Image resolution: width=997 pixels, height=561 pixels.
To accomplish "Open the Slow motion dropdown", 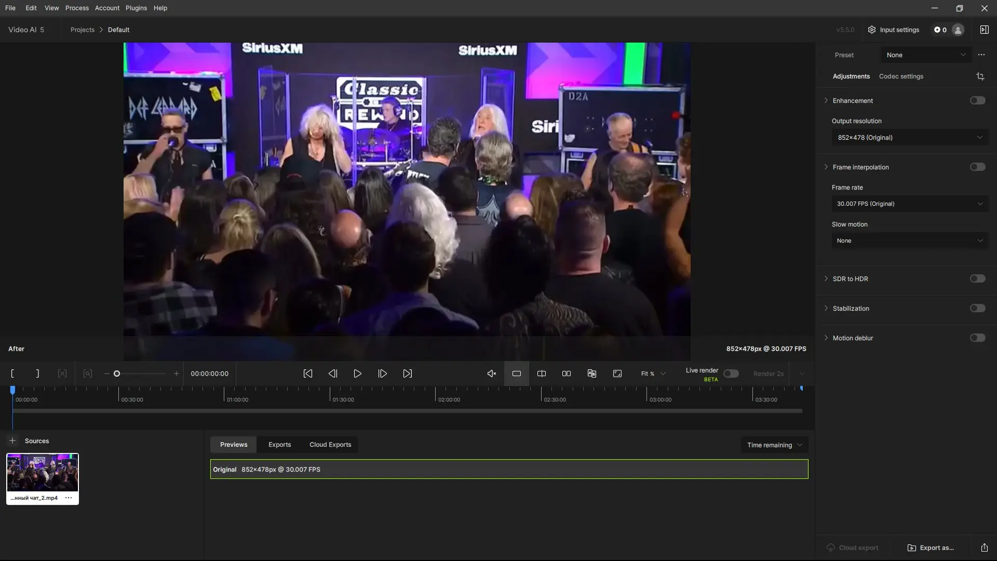I will point(910,241).
